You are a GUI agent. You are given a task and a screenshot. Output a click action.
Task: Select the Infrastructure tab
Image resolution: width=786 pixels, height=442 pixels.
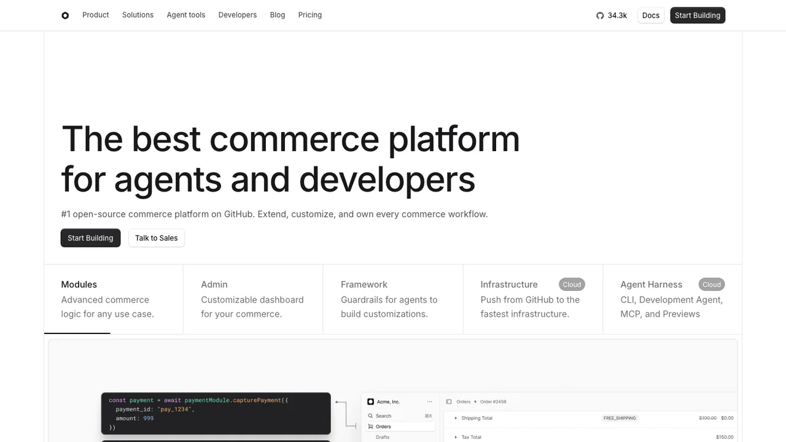(533, 299)
